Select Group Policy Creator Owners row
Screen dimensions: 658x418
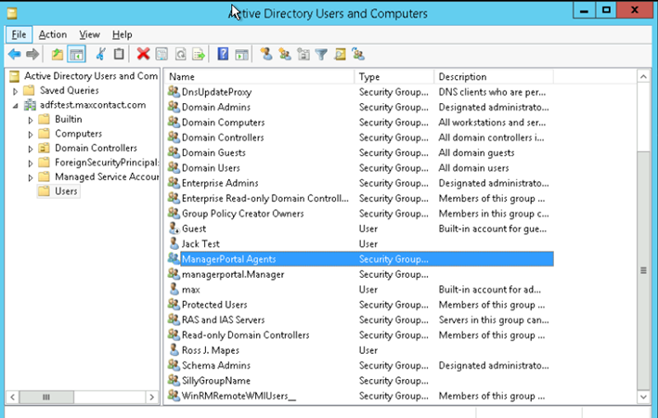(360, 214)
